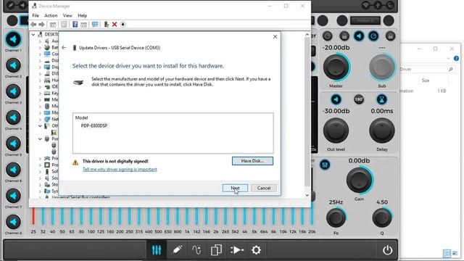Open the waveform curve icon in bottom bar
This screenshot has width=464, height=261.
pos(196,250)
